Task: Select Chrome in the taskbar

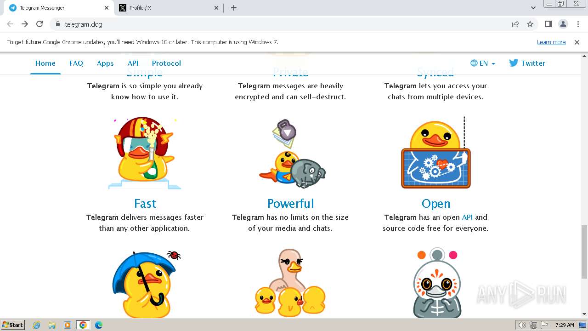Action: point(83,325)
